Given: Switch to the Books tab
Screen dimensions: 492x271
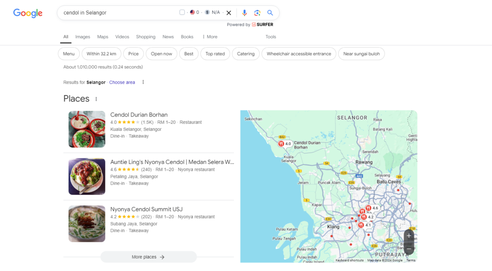Looking at the screenshot, I should [x=187, y=36].
